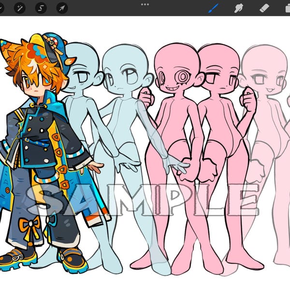Select the blue Brush tool

click(213, 8)
